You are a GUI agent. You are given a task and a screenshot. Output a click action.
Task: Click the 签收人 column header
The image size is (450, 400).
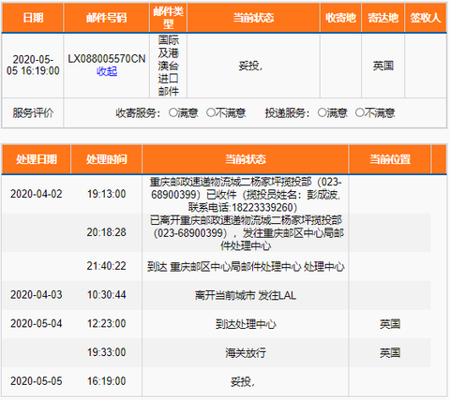[426, 18]
